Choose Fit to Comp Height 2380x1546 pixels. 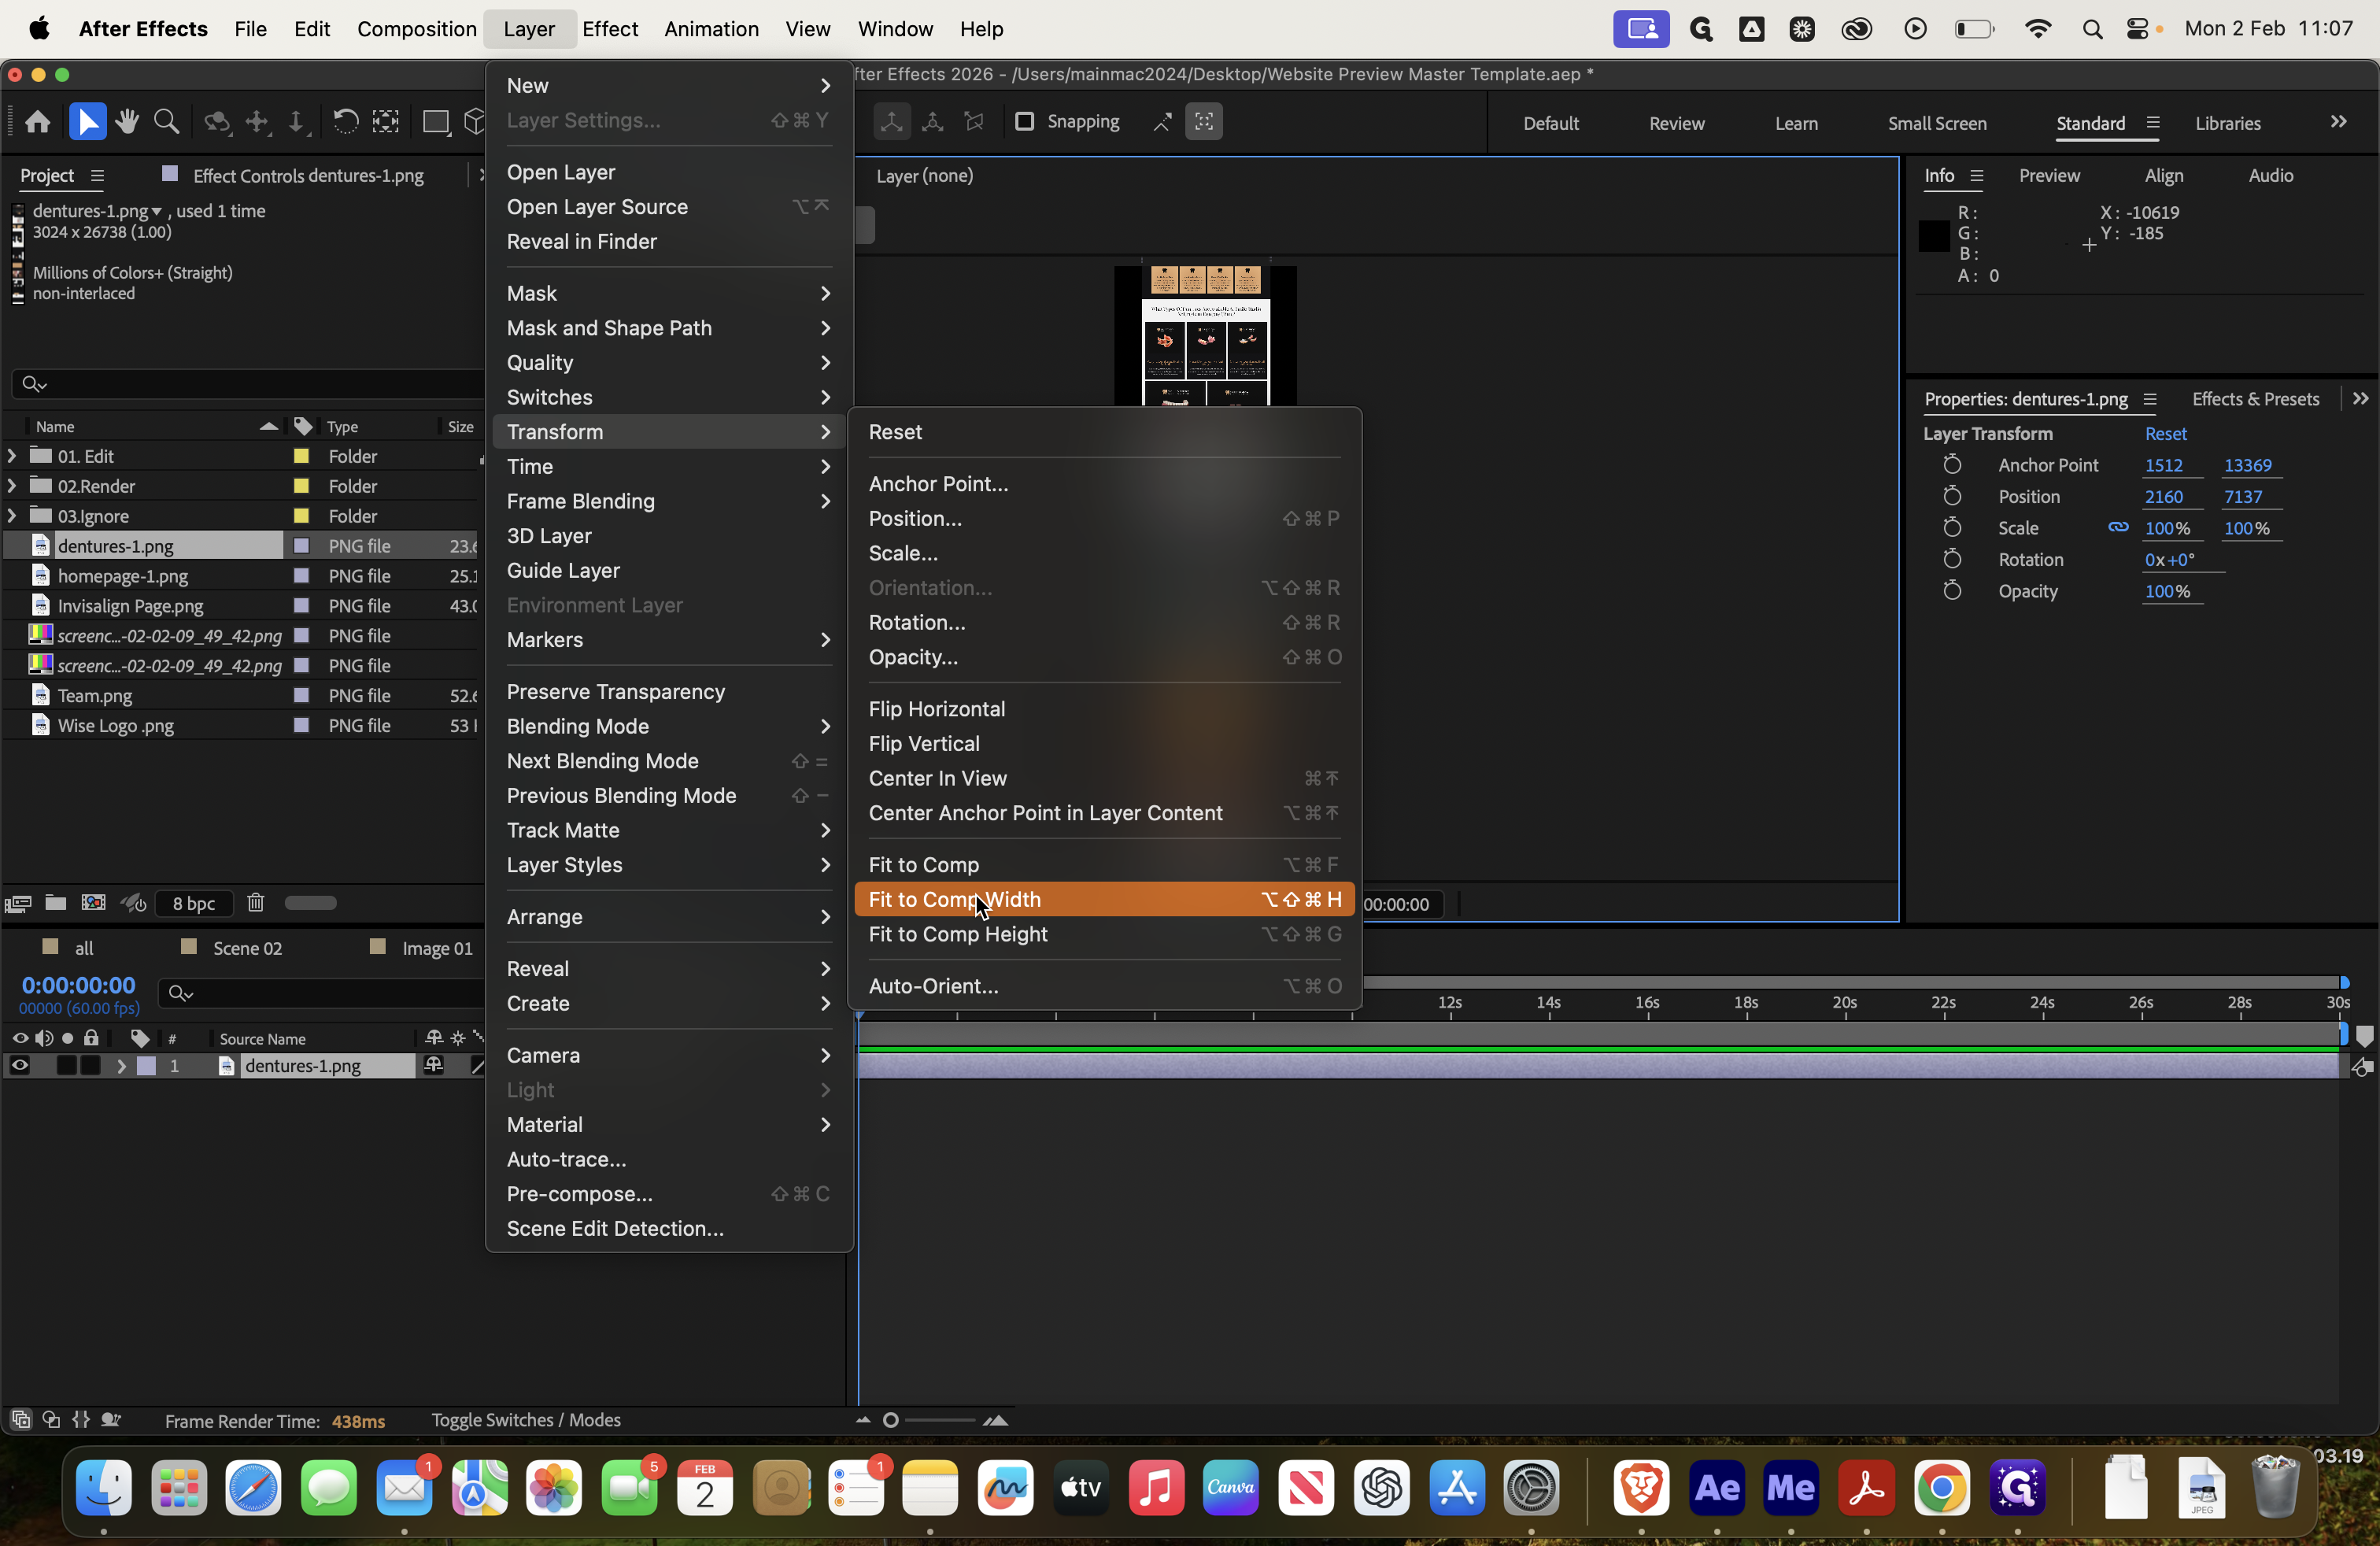pos(957,934)
